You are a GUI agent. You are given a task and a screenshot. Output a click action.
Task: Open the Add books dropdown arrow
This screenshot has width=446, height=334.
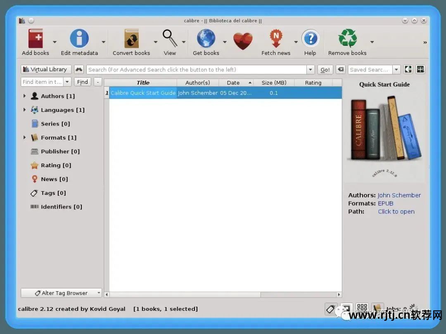55,42
